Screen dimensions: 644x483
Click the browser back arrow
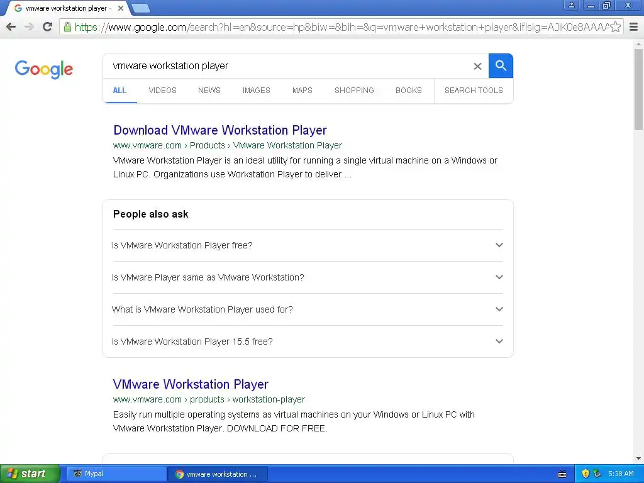11,27
